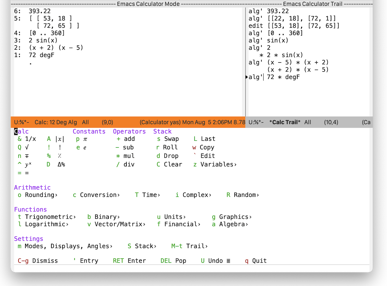Choose the square root Q command
This screenshot has height=286, width=387.
click(23, 147)
